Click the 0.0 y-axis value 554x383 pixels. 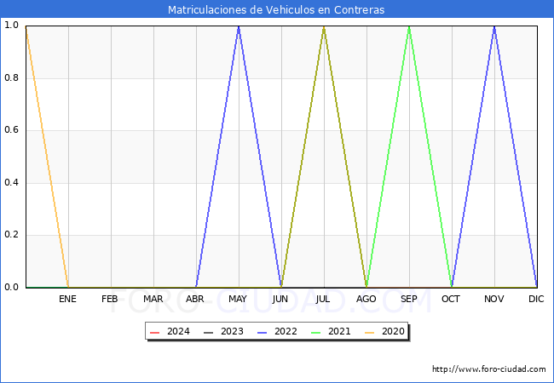tap(11, 287)
